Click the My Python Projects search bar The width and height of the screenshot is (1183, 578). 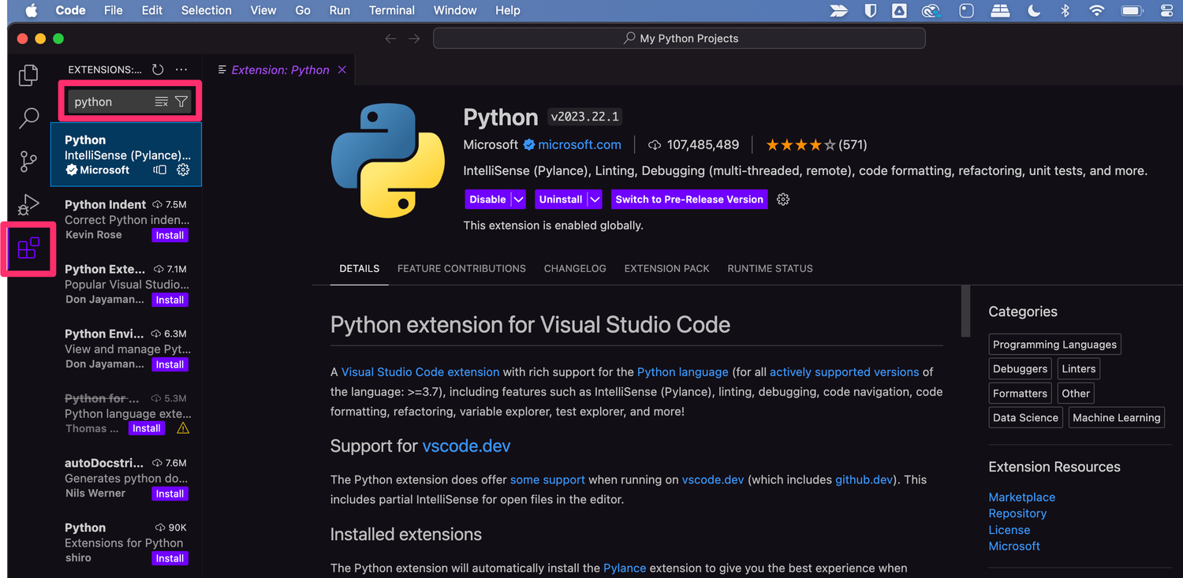(679, 38)
